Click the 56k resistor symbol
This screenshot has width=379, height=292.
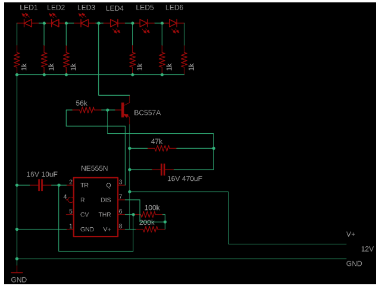[86, 110]
